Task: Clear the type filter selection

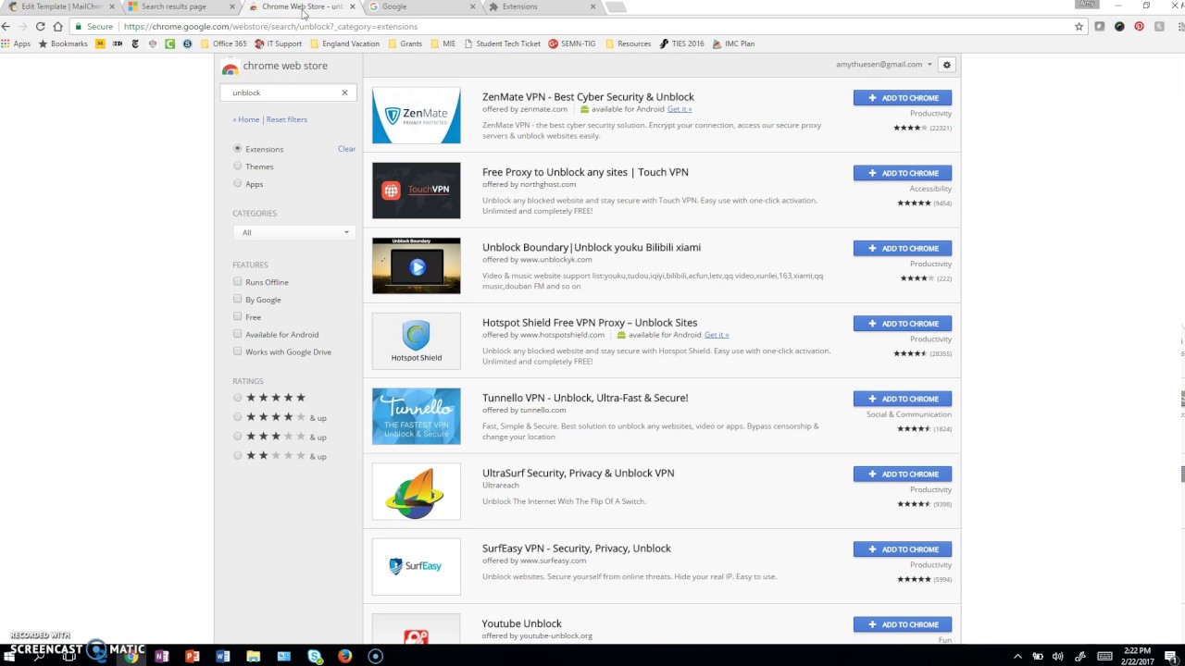Action: click(346, 149)
